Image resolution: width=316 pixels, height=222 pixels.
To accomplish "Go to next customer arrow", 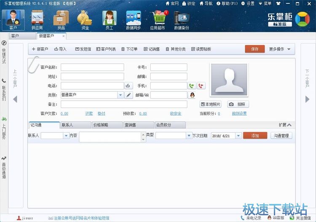I will (x=307, y=99).
